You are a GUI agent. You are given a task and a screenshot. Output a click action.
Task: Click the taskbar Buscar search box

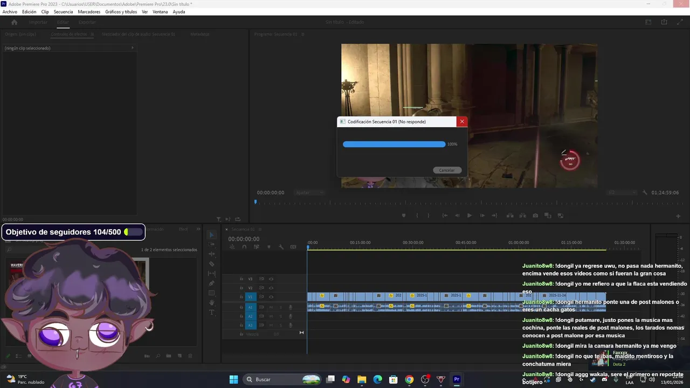click(282, 379)
